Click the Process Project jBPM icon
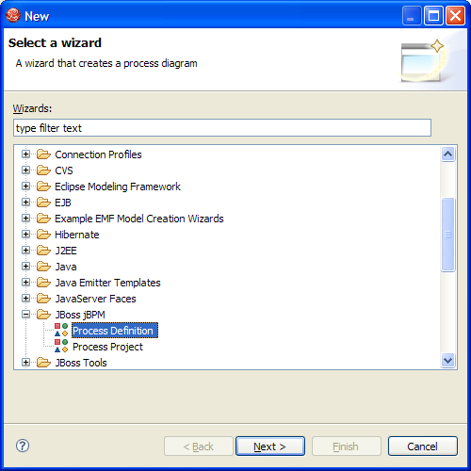 point(61,346)
